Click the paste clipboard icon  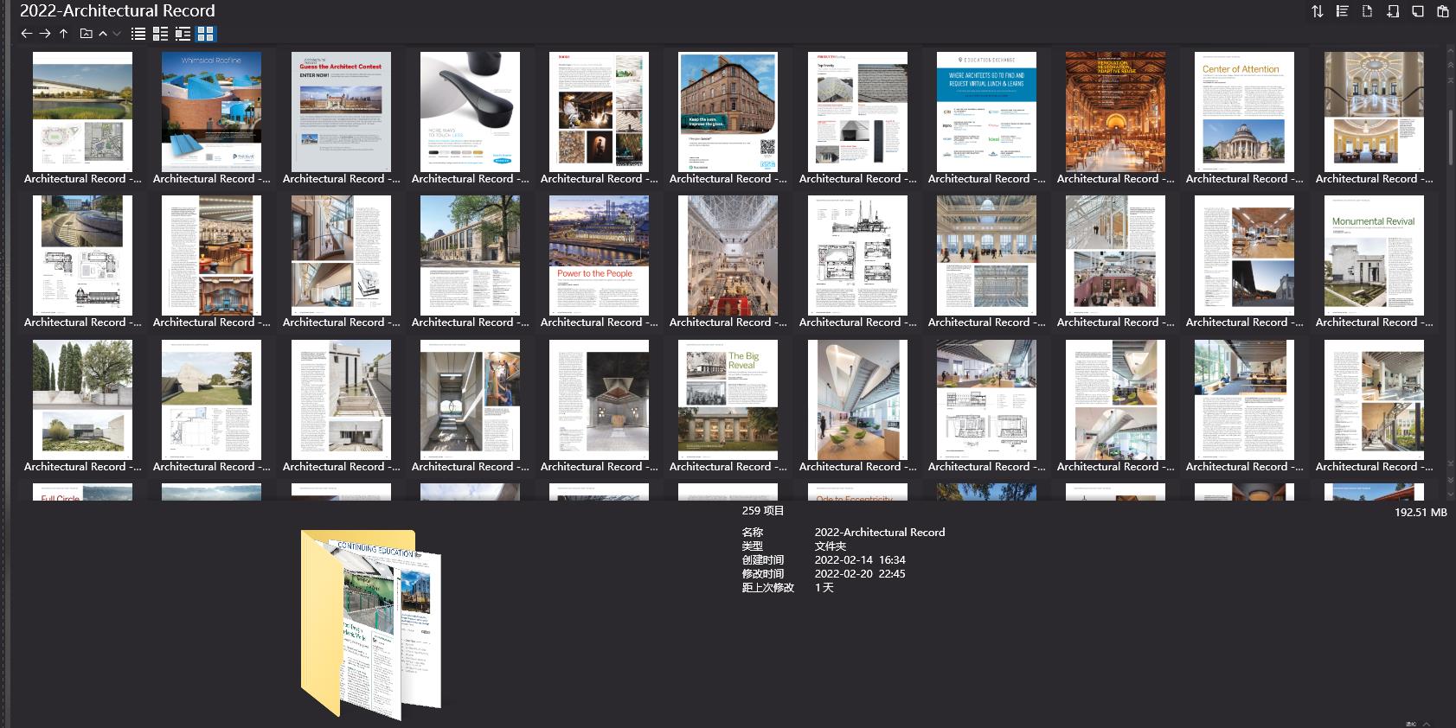(x=1443, y=11)
